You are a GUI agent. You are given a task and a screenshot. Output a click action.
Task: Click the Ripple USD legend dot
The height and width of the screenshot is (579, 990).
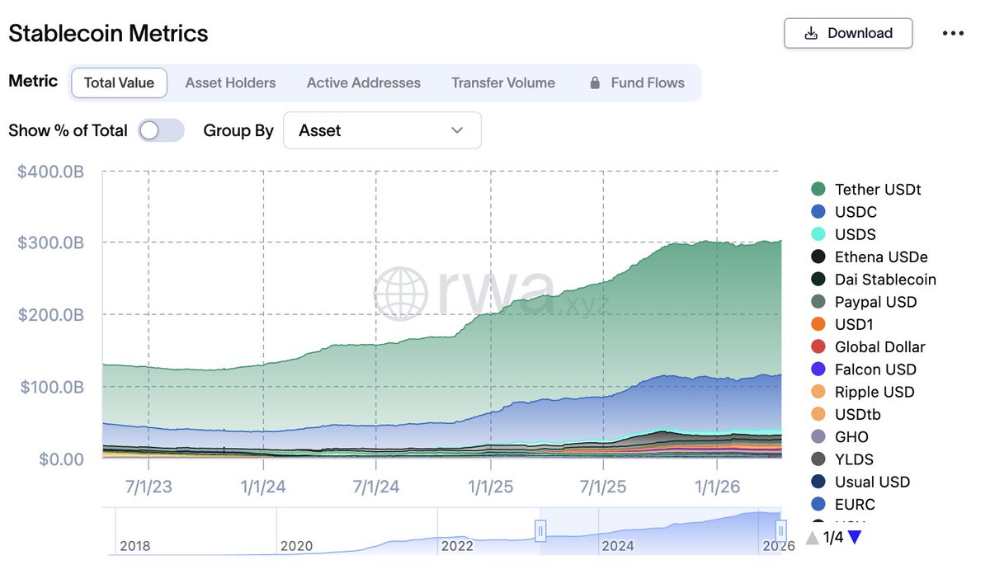point(818,392)
